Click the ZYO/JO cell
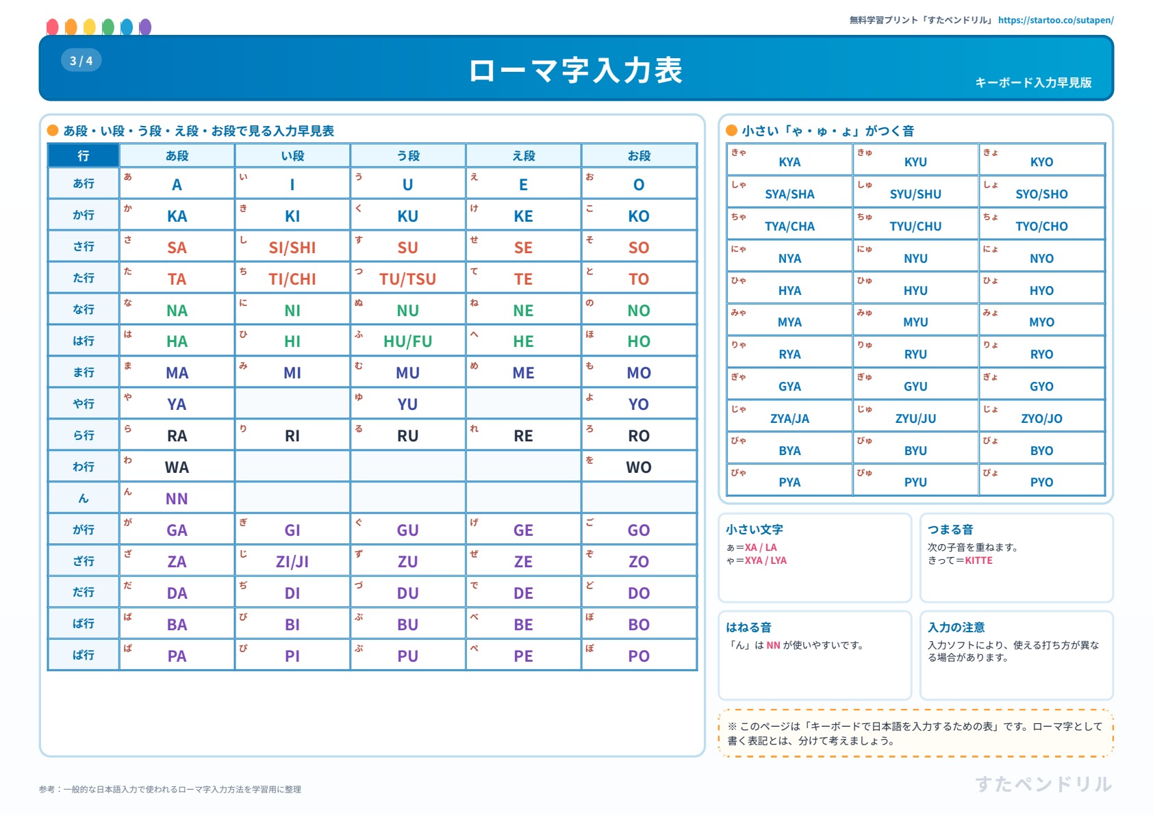The height and width of the screenshot is (815, 1153). [1042, 416]
